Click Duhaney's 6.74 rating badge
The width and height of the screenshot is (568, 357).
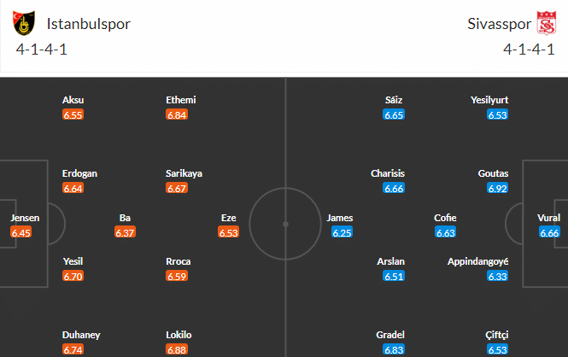[73, 349]
